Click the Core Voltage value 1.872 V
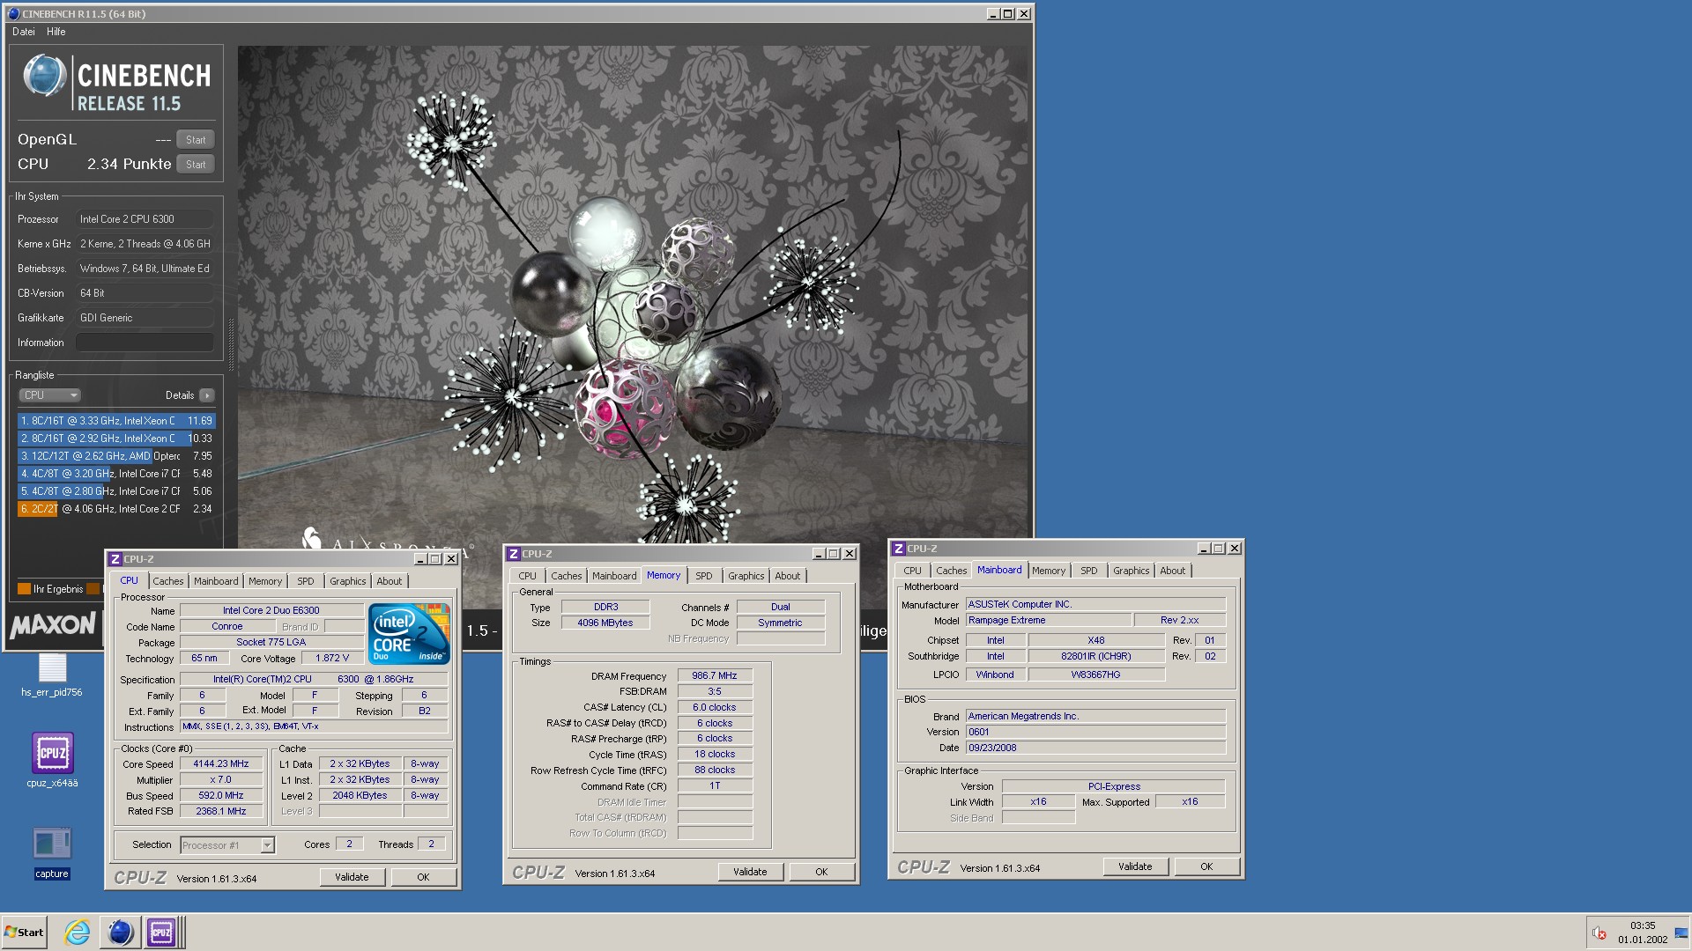Image resolution: width=1692 pixels, height=951 pixels. [332, 659]
